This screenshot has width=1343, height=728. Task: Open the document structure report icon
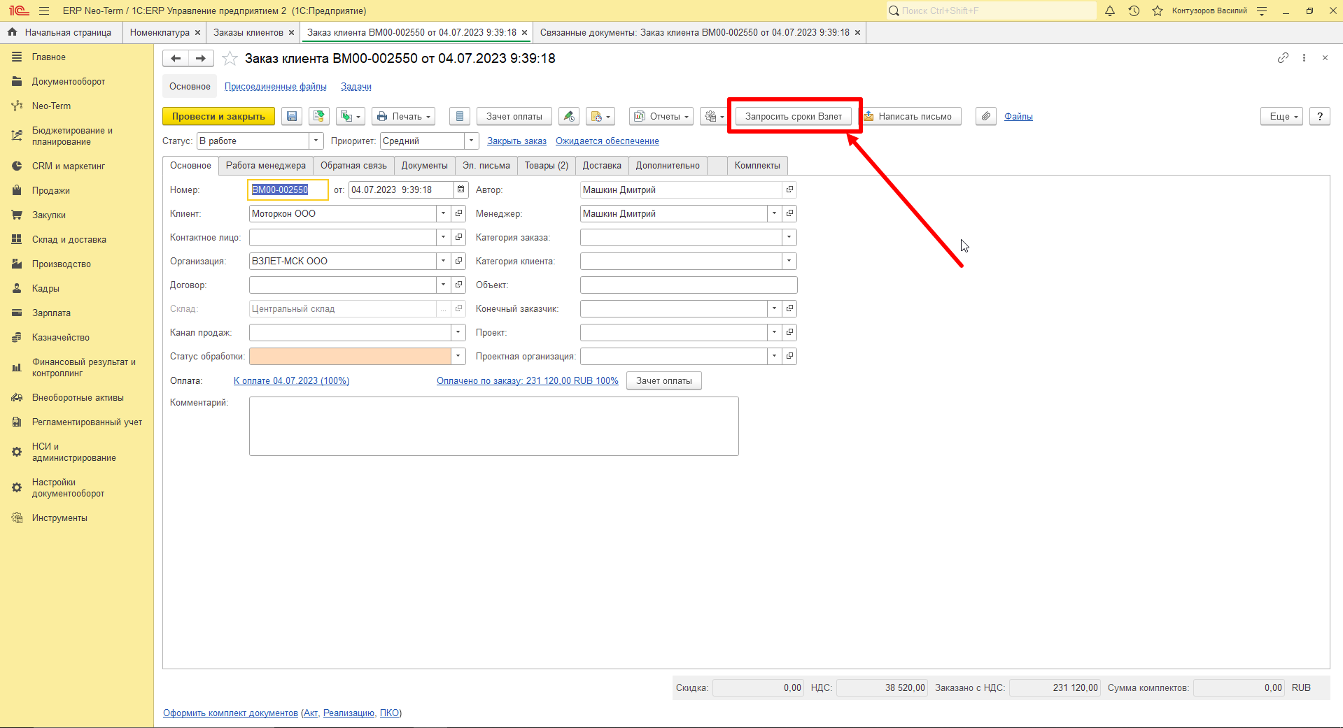click(x=459, y=117)
